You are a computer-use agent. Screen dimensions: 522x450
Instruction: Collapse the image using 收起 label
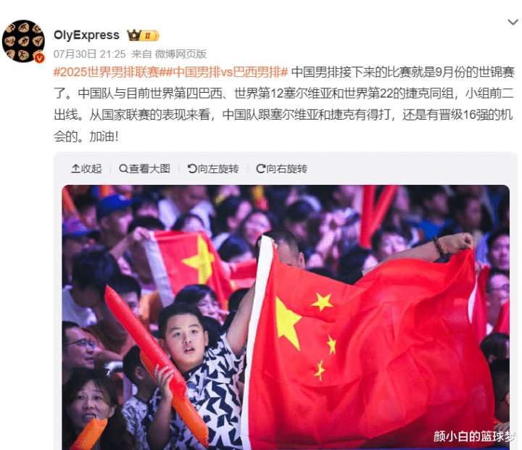point(91,169)
